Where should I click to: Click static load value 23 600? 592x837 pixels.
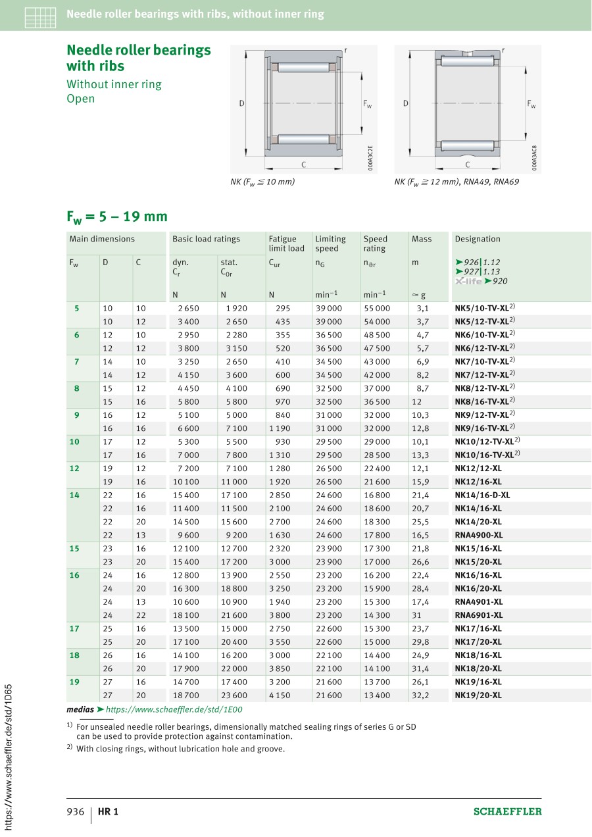234,695
